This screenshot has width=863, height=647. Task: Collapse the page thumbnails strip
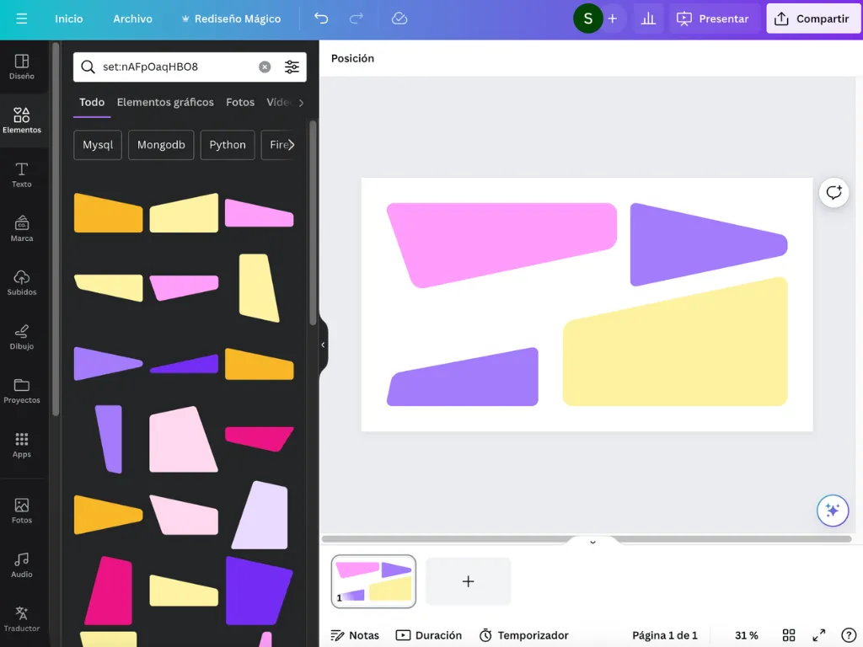coord(592,542)
